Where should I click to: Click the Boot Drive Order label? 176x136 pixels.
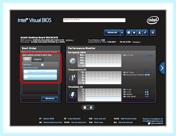point(31,68)
